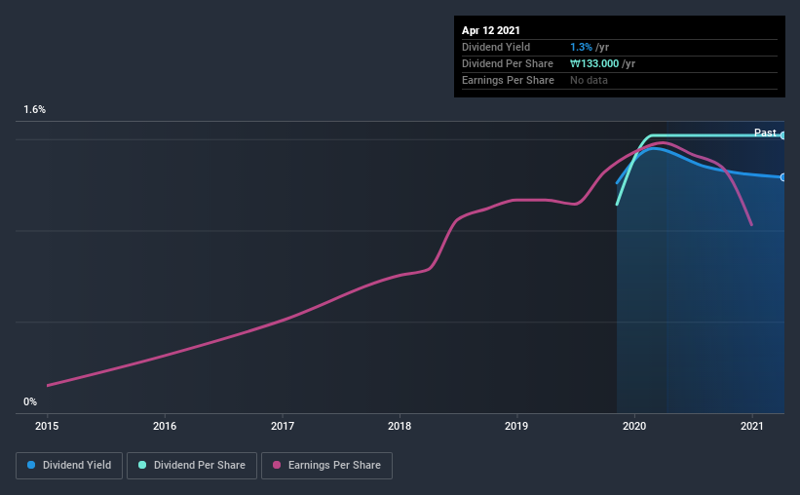800x495 pixels.
Task: Toggle the Dividend Yield legend button
Action: coord(69,466)
